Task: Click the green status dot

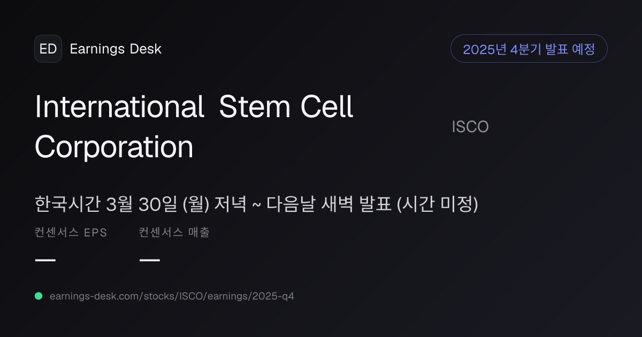Action: click(x=39, y=296)
